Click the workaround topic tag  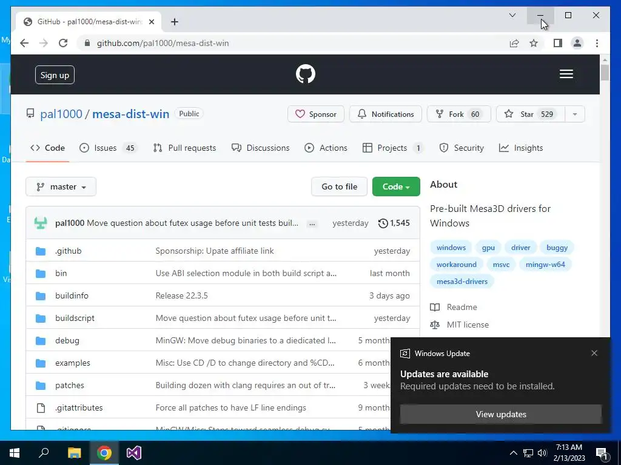click(x=456, y=265)
